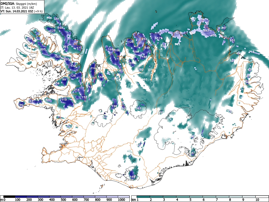This screenshot has height=202, width=269.
Task: Click visibility value 451 on the map
Action: (x=214, y=35)
